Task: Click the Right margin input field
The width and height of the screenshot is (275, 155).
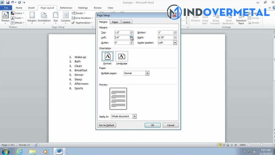Action: click(166, 38)
